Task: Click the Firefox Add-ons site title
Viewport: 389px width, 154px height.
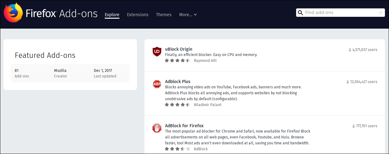Action: tap(62, 14)
